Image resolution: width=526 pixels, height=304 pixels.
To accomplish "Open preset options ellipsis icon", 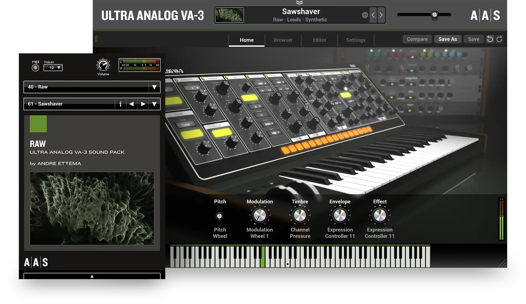I will click(365, 15).
